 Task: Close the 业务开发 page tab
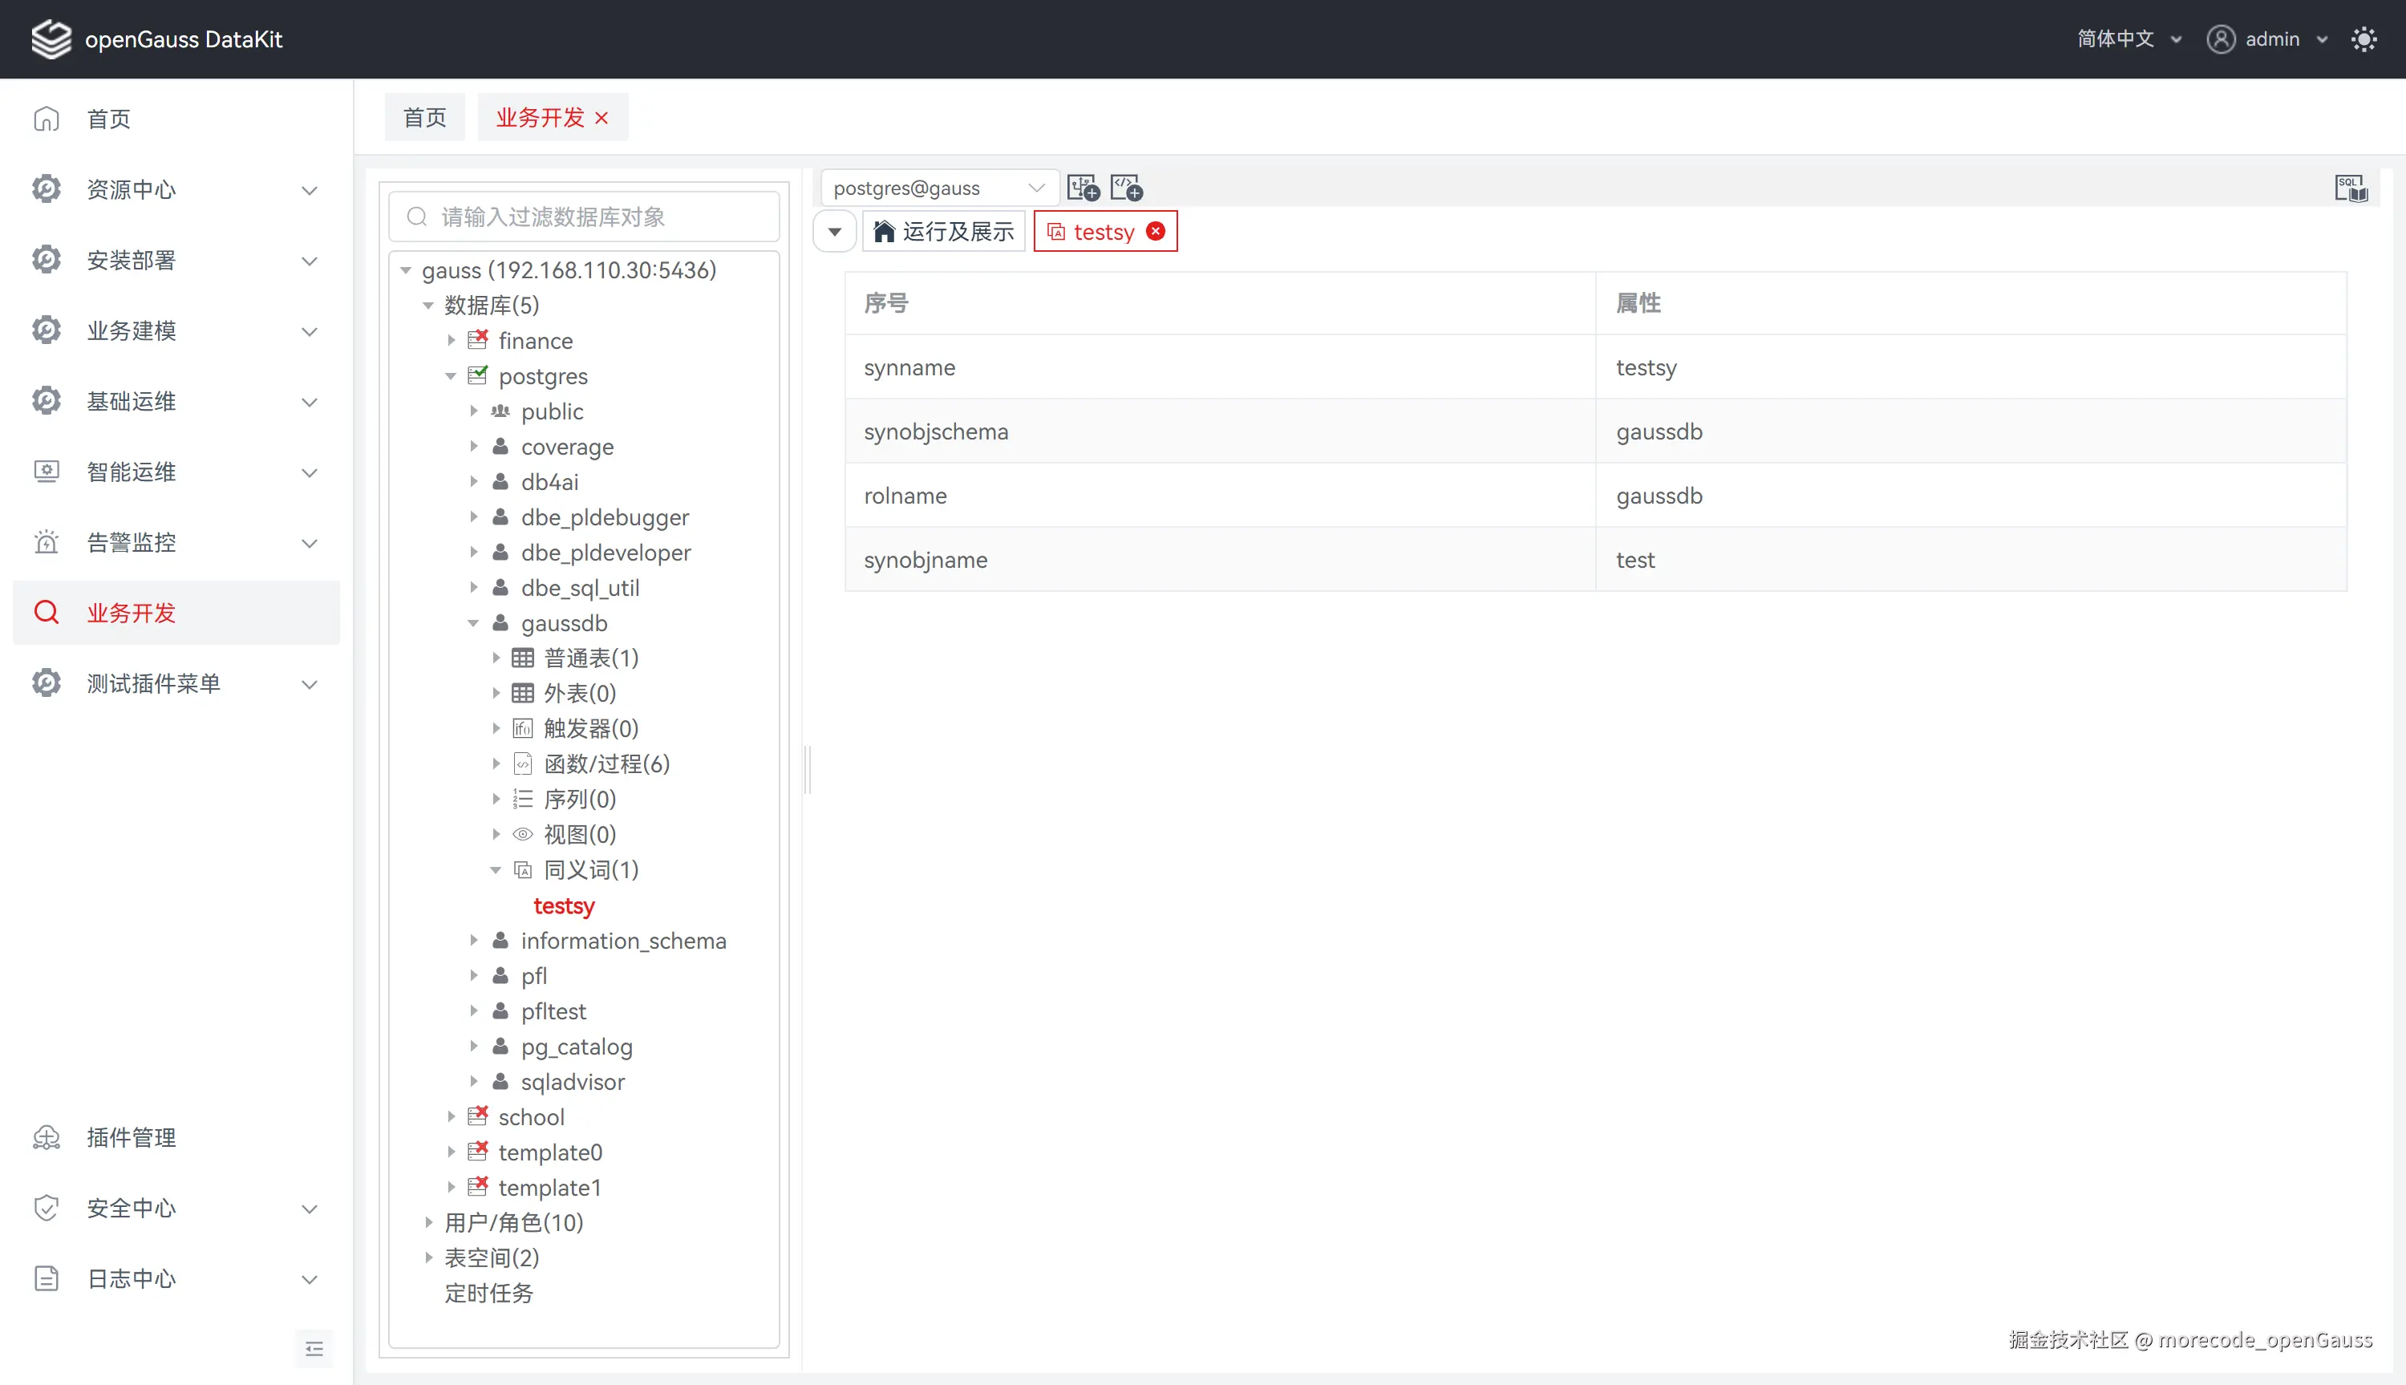pos(601,118)
